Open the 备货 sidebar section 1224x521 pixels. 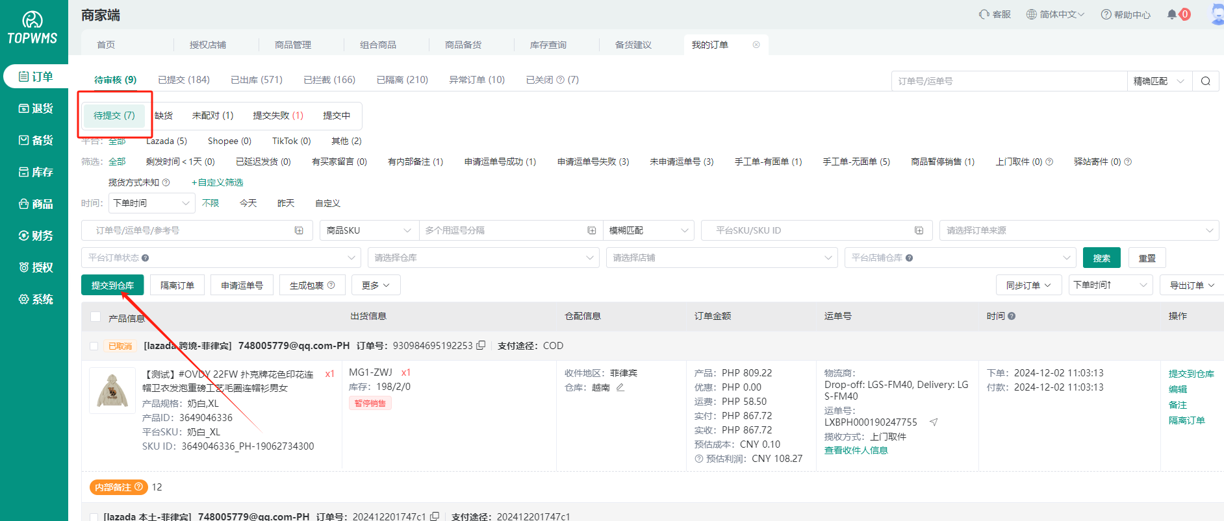36,140
